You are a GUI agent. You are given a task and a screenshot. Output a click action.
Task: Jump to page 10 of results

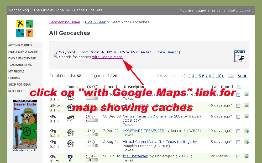pyautogui.click(x=218, y=76)
